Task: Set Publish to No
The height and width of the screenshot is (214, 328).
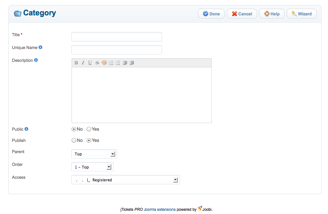Action: point(74,140)
